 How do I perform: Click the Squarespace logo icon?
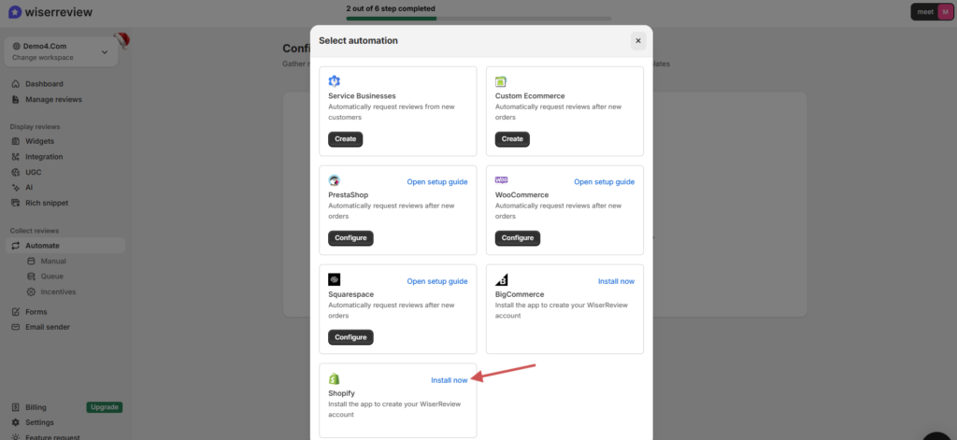[335, 279]
